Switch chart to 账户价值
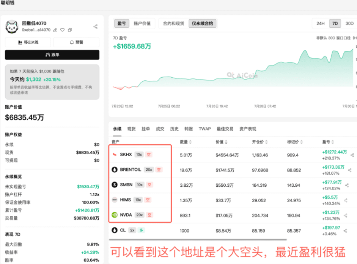 click(142, 23)
